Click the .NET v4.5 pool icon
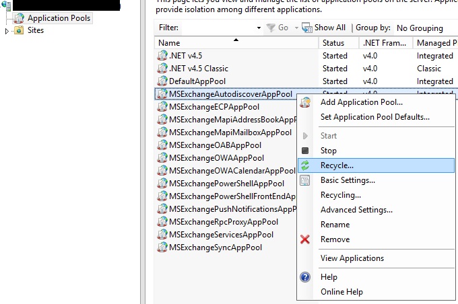Viewport: 458px width, 304px height. click(162, 55)
